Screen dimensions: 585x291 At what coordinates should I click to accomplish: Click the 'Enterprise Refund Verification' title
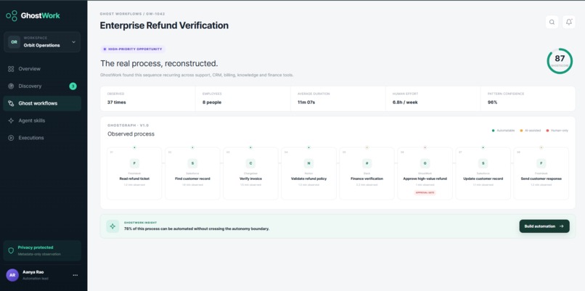[x=164, y=25]
